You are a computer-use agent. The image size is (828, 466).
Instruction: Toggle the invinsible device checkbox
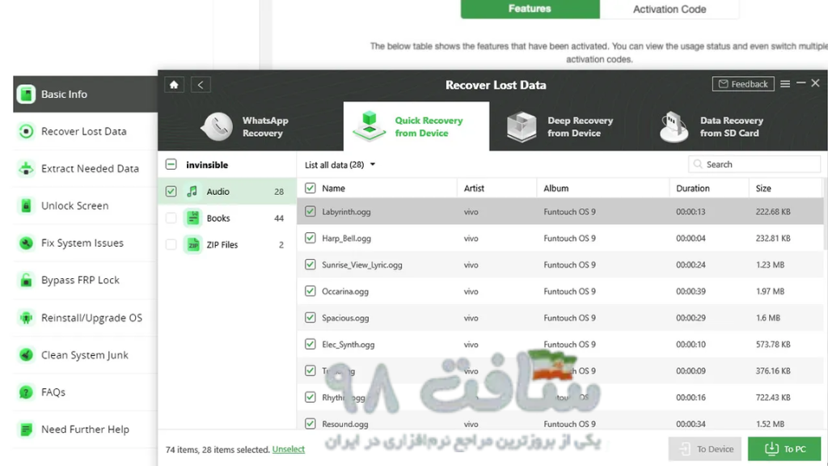click(171, 164)
